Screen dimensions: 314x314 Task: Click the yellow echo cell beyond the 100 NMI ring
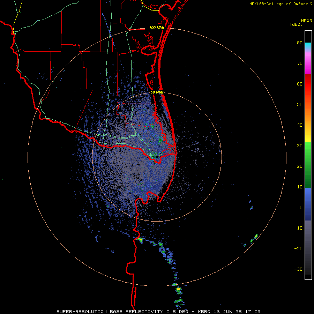[x=178, y=289]
